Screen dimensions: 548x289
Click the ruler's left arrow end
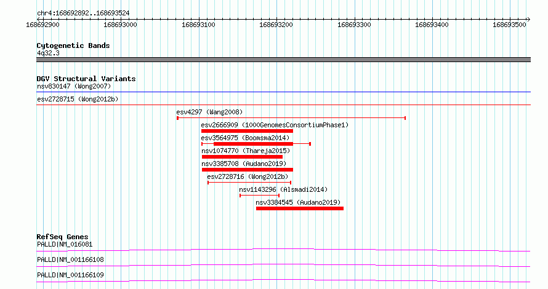point(38,20)
